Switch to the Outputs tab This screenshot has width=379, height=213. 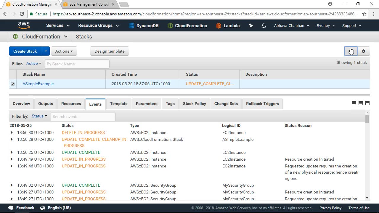pos(46,104)
